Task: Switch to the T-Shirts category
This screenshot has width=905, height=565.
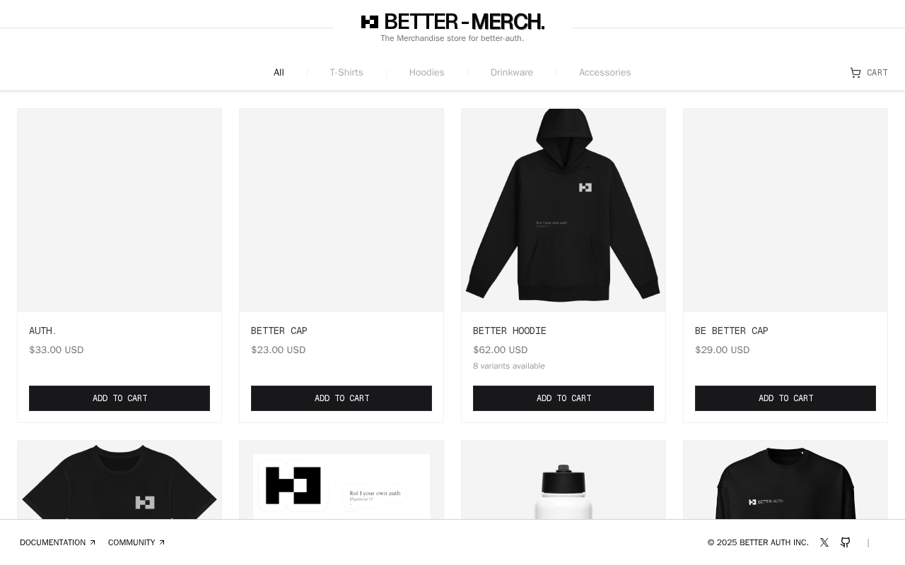Action: (x=346, y=73)
